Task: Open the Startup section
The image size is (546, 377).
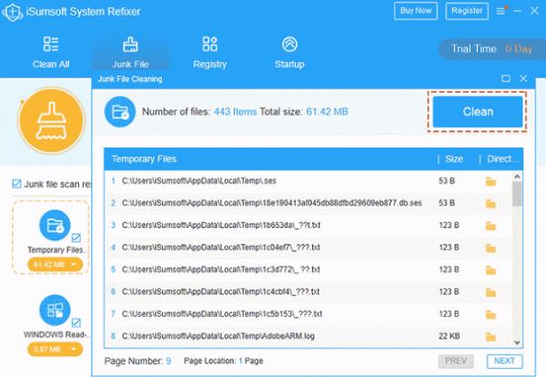Action: [x=289, y=52]
